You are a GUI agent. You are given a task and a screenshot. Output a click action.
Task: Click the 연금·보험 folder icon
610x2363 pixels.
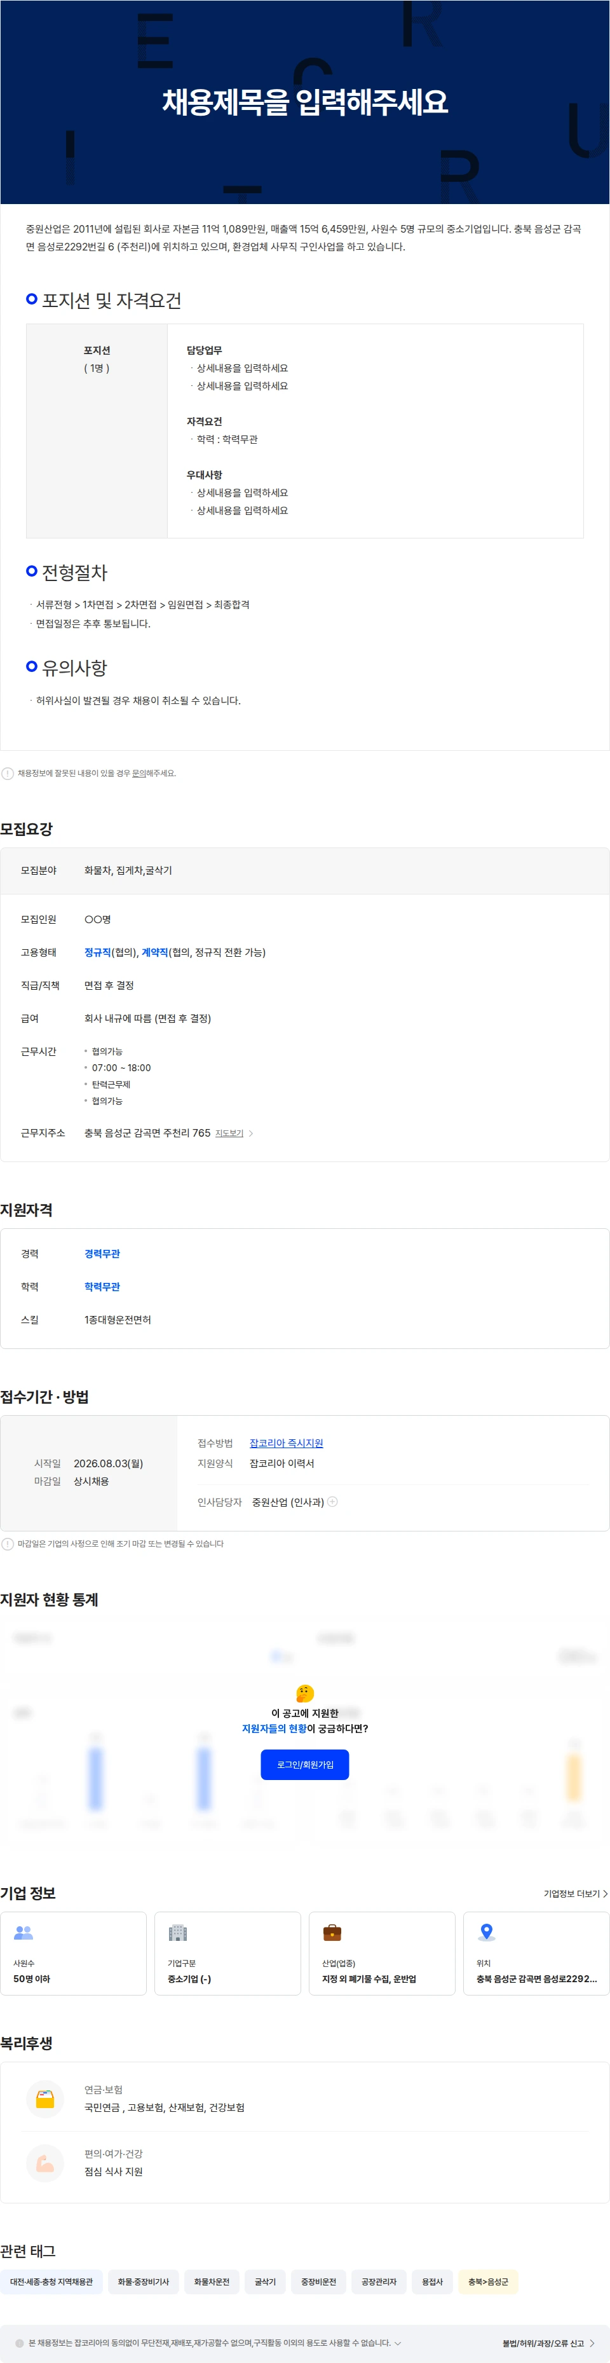45,2100
